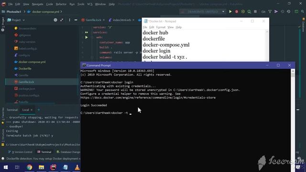Viewport: 306px width, 172px height.
Task: Select babel.config.js in project tree
Action: point(28,49)
